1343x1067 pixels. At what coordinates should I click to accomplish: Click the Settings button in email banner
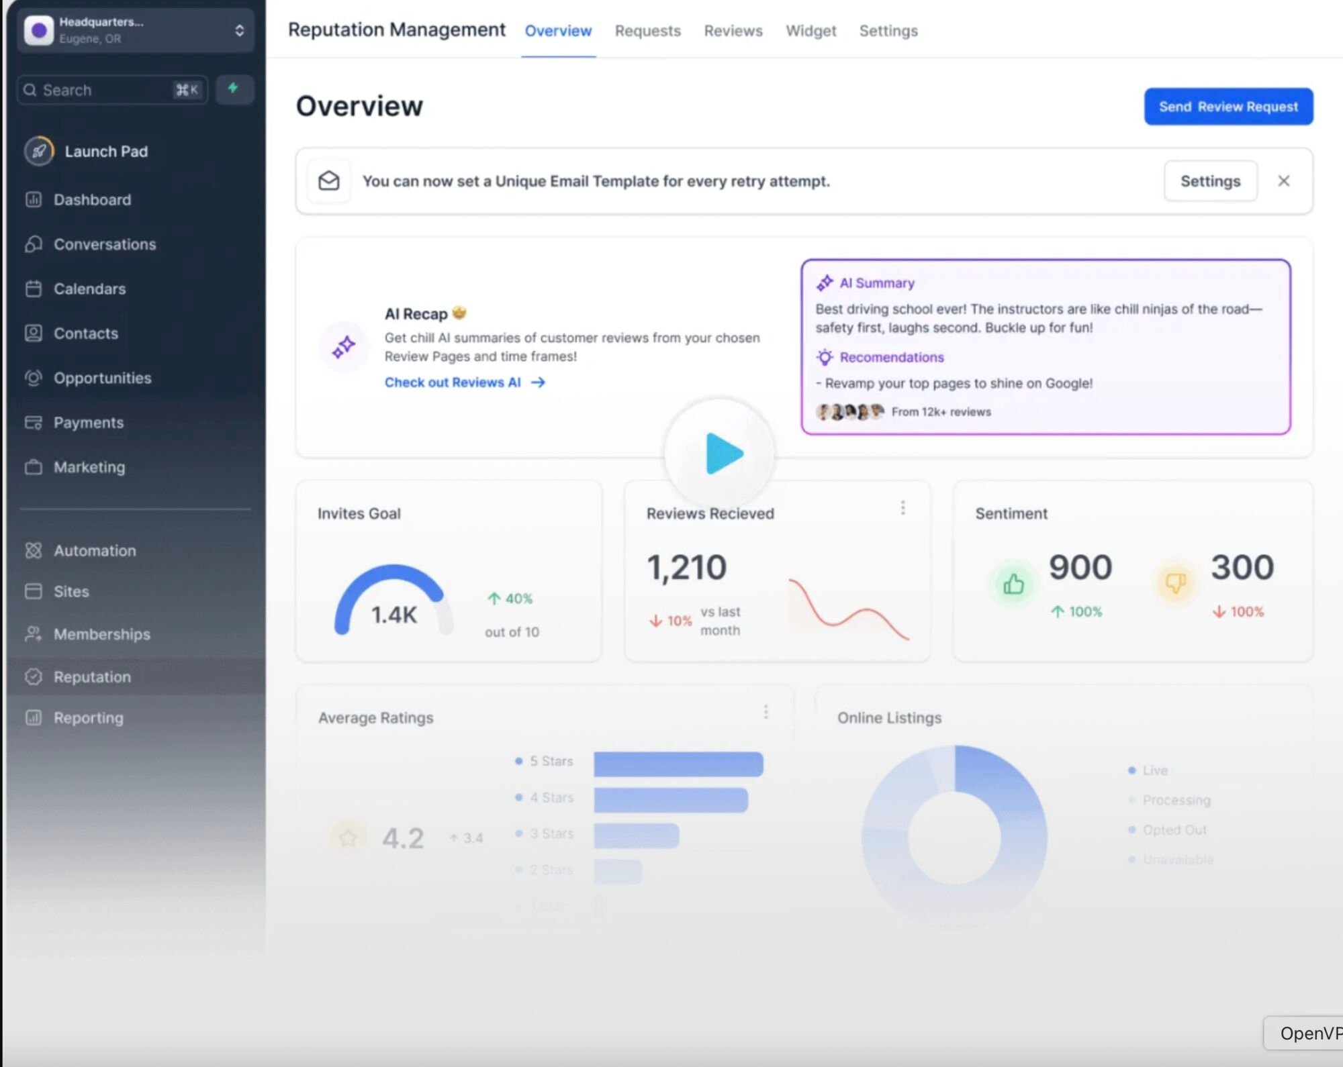(x=1210, y=181)
